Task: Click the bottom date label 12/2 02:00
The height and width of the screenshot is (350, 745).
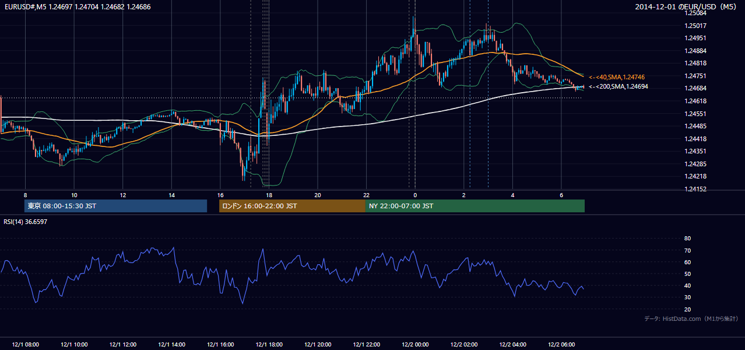Action: click(464, 345)
